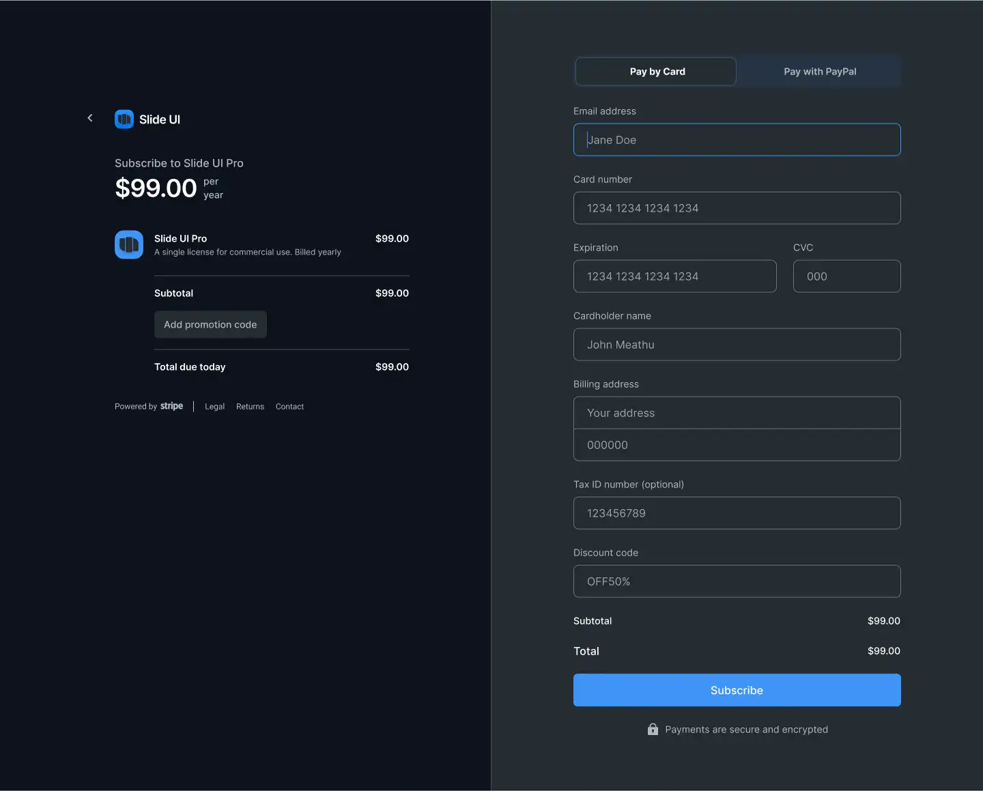The height and width of the screenshot is (791, 983).
Task: Focus the Cardholder name field
Action: tap(737, 345)
